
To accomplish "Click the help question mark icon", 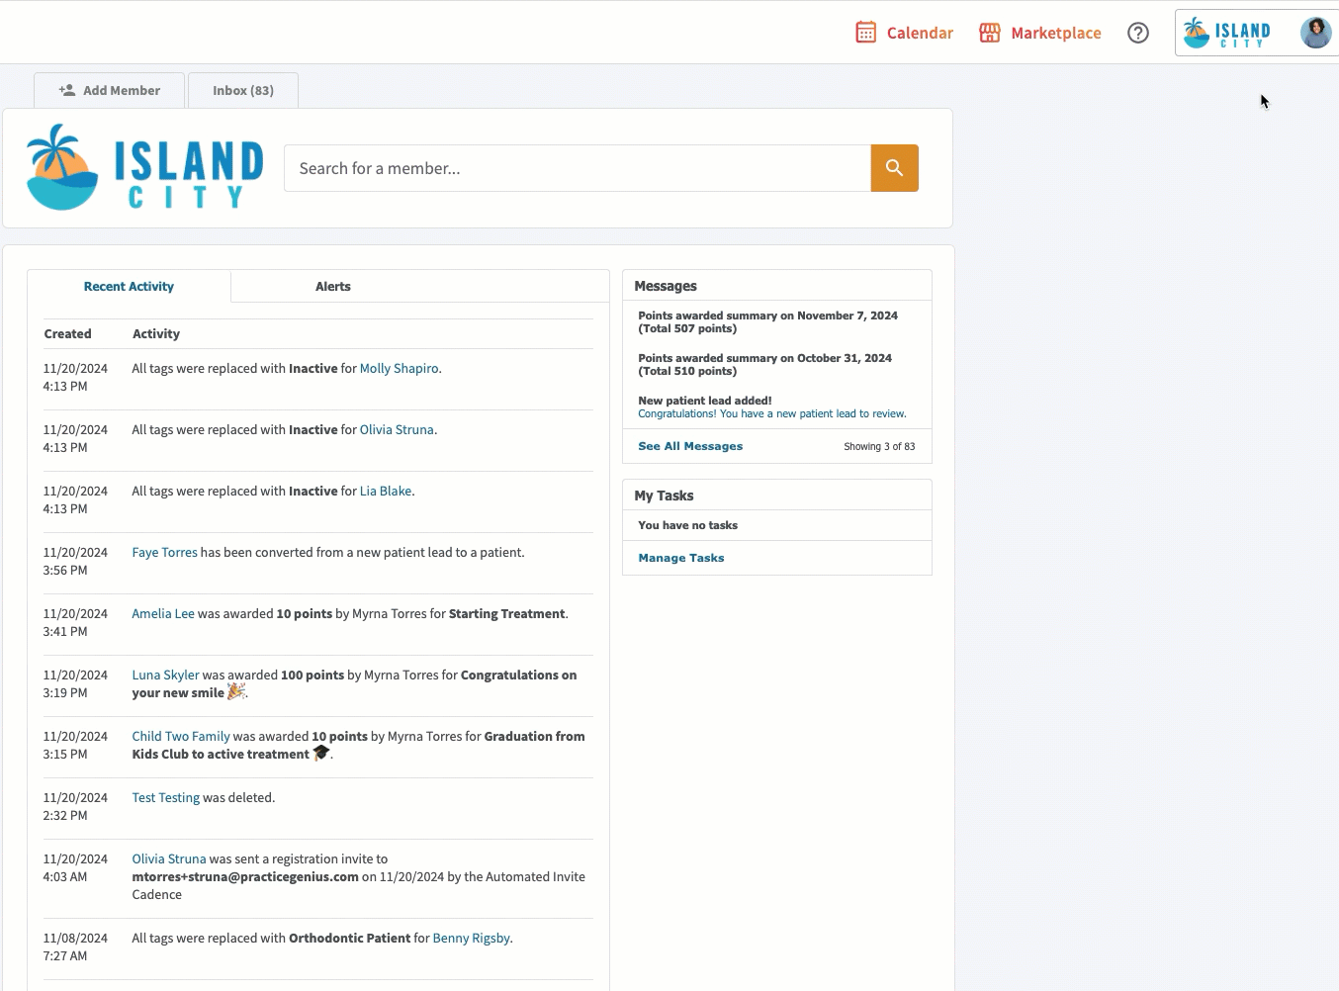I will coord(1138,33).
